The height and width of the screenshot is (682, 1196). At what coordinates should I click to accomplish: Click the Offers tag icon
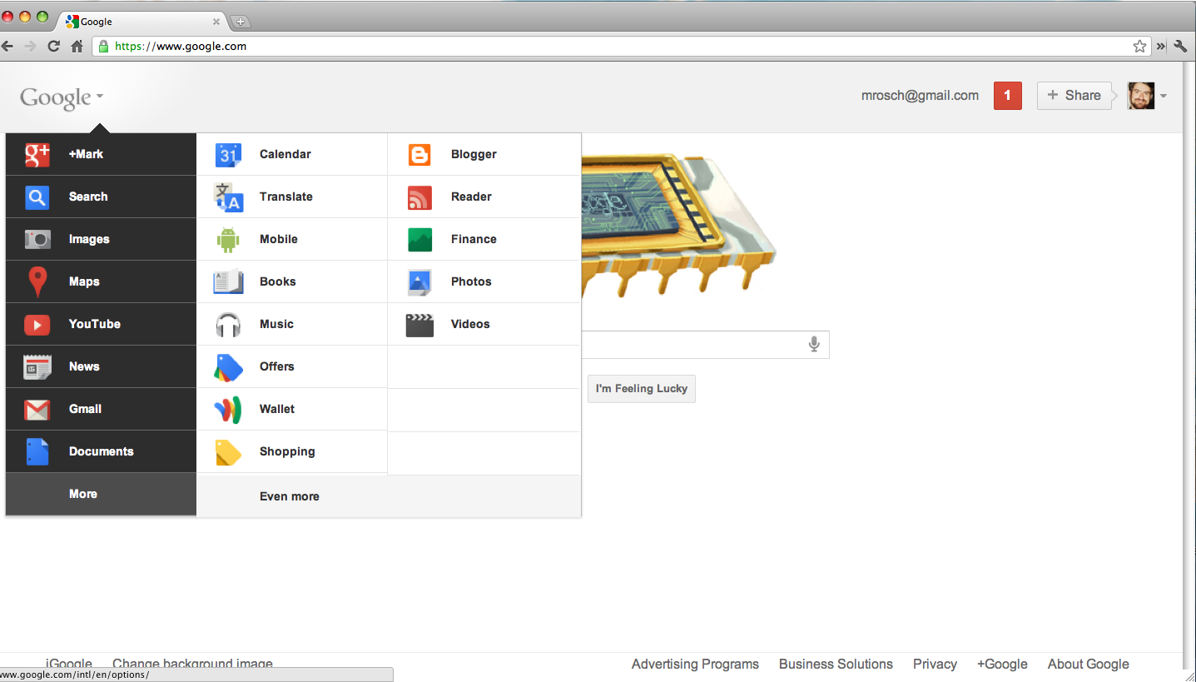click(x=228, y=366)
